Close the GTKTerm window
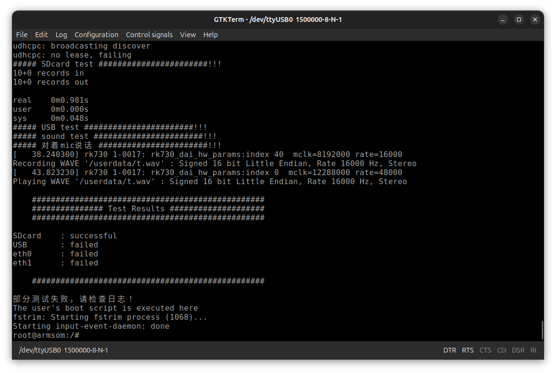Screen dimensions: 556x373 [x=535, y=20]
